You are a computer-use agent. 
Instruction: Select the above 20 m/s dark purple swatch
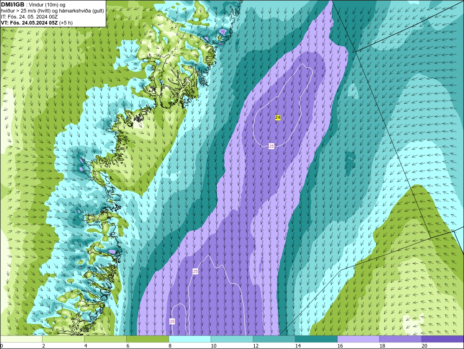point(443,339)
